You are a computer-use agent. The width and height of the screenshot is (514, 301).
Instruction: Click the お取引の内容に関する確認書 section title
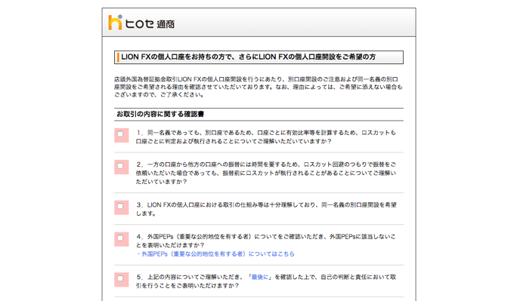point(160,114)
